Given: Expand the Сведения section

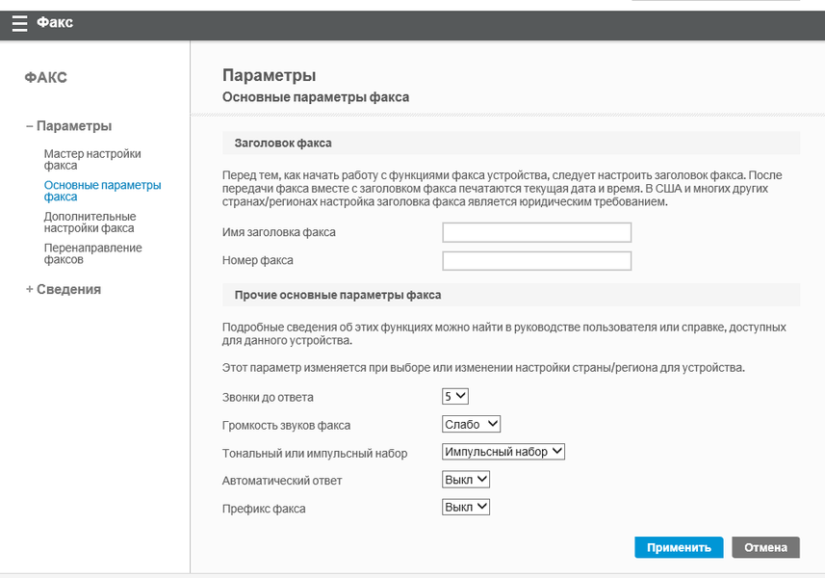Looking at the screenshot, I should click(x=63, y=289).
